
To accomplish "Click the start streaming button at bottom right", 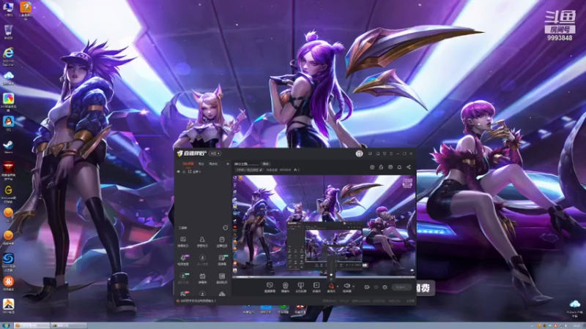I will coord(401,287).
